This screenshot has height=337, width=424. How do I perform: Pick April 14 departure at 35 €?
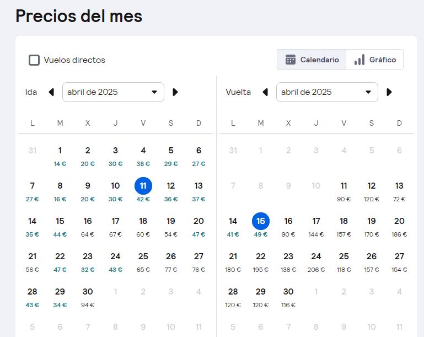coord(32,227)
